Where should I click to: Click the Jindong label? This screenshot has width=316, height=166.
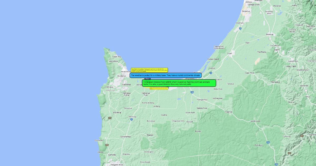pyautogui.click(x=156, y=106)
